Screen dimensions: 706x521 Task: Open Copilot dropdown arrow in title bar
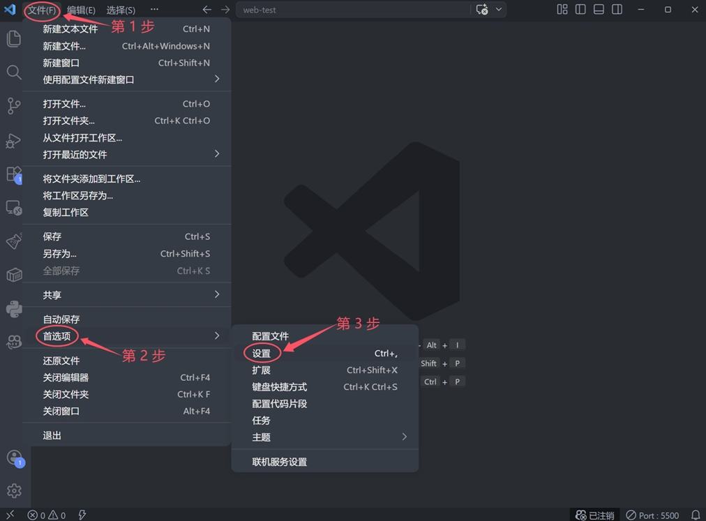tap(498, 10)
